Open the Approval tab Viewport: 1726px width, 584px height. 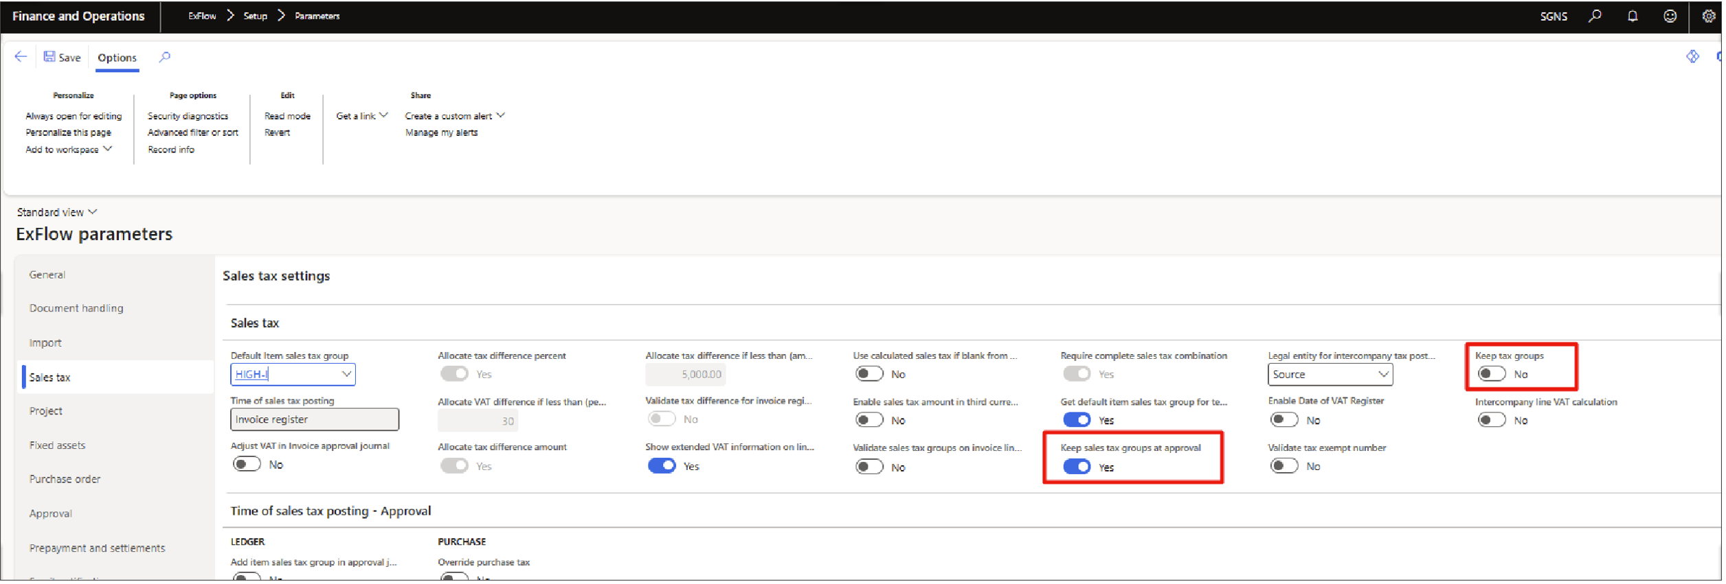51,515
